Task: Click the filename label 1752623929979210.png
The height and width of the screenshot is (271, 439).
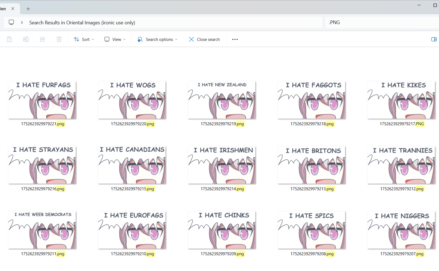Action: [x=133, y=254]
